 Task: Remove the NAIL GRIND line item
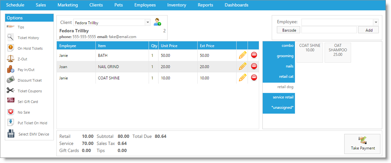[254, 66]
